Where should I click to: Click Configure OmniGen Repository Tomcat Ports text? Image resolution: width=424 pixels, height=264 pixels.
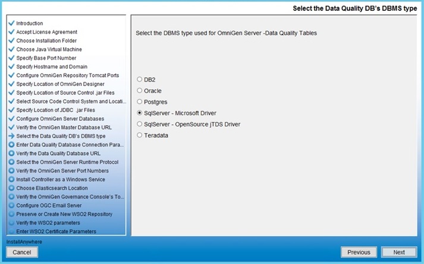(68, 75)
